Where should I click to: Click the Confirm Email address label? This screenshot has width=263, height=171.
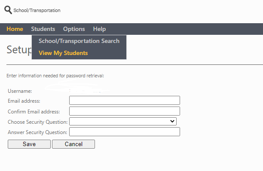[34, 112]
